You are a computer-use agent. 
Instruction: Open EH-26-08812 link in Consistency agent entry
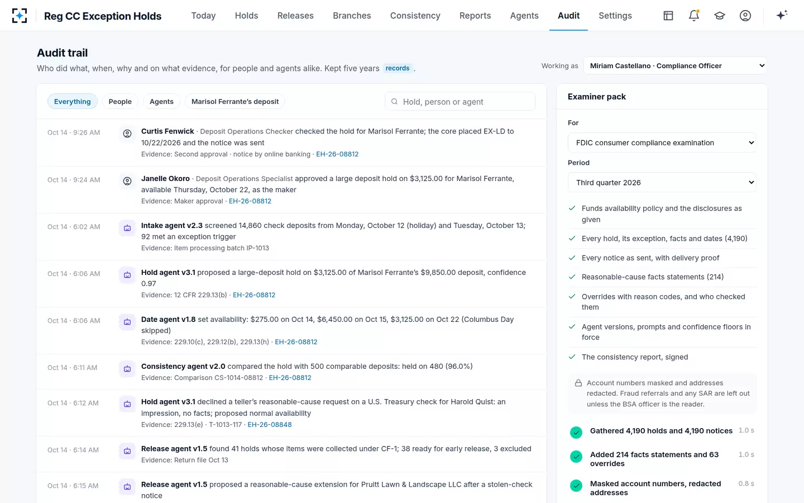click(290, 378)
